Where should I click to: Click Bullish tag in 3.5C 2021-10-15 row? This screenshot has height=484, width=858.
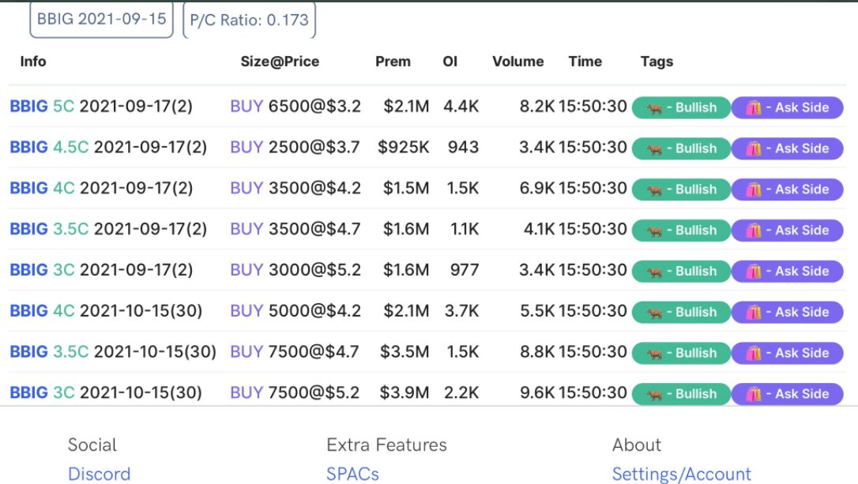681,353
